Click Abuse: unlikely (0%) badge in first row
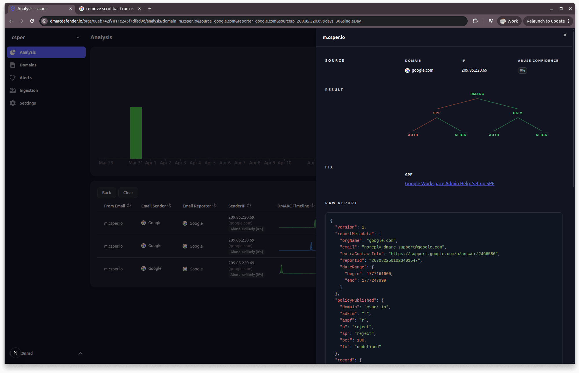 coord(247,229)
